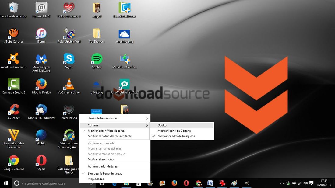Open the Wi-Fi network tray icon
This screenshot has width=335, height=188.
[300, 183]
